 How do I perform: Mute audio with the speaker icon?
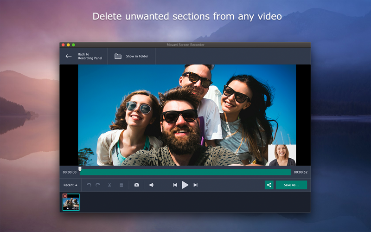point(152,185)
